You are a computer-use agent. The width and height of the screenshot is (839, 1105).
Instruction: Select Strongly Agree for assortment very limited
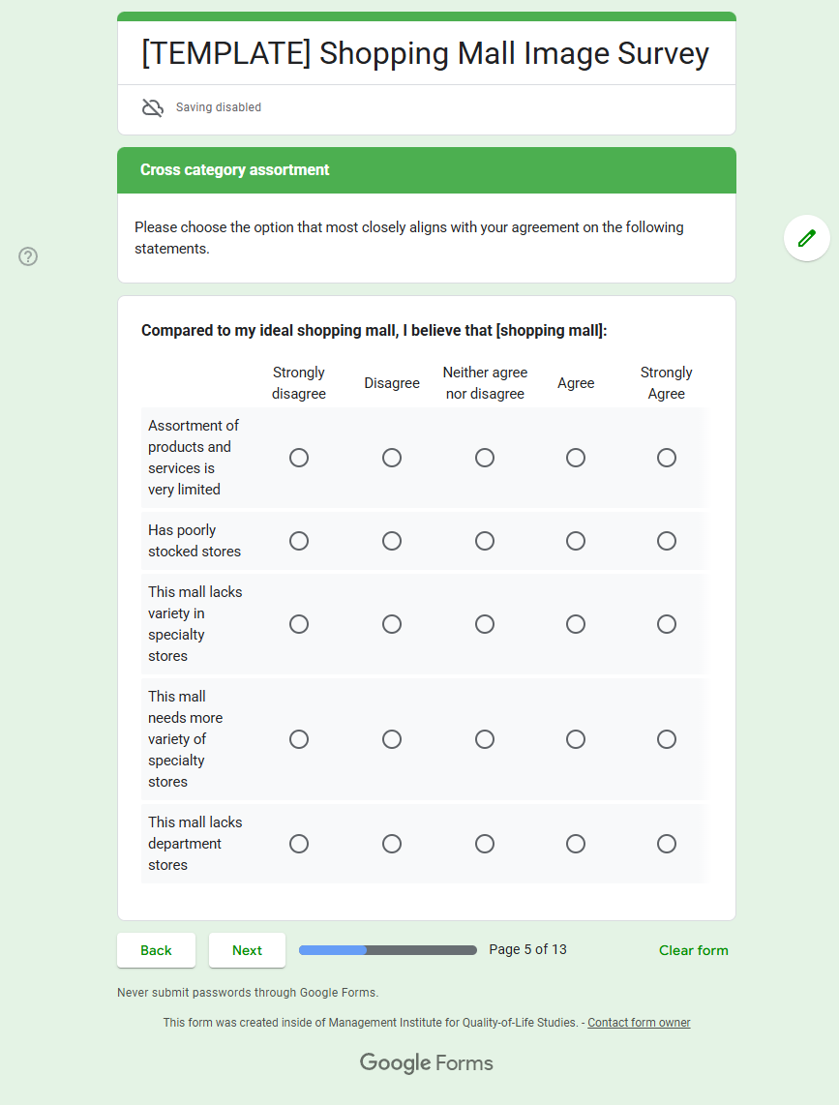pos(667,458)
